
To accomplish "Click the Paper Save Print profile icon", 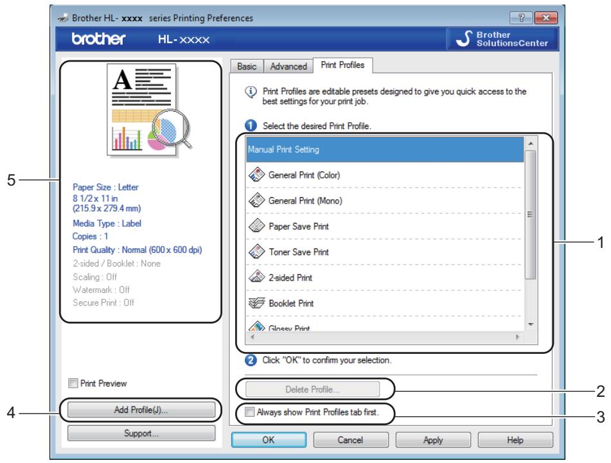I will pos(257,226).
